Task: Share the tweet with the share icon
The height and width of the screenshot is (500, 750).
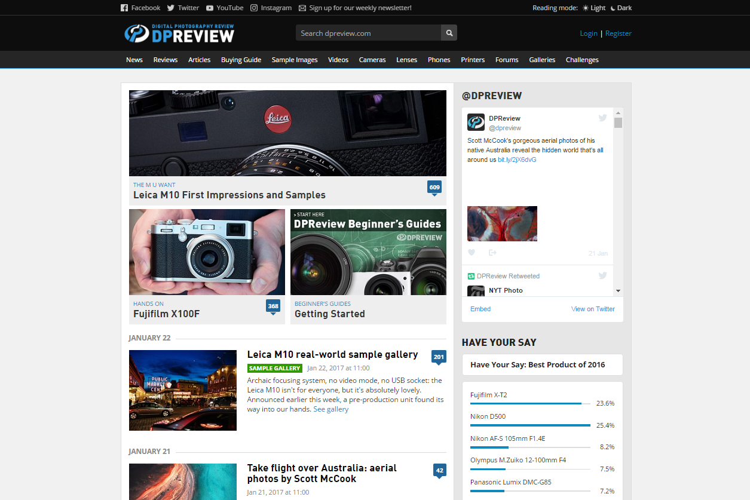Action: tap(492, 253)
